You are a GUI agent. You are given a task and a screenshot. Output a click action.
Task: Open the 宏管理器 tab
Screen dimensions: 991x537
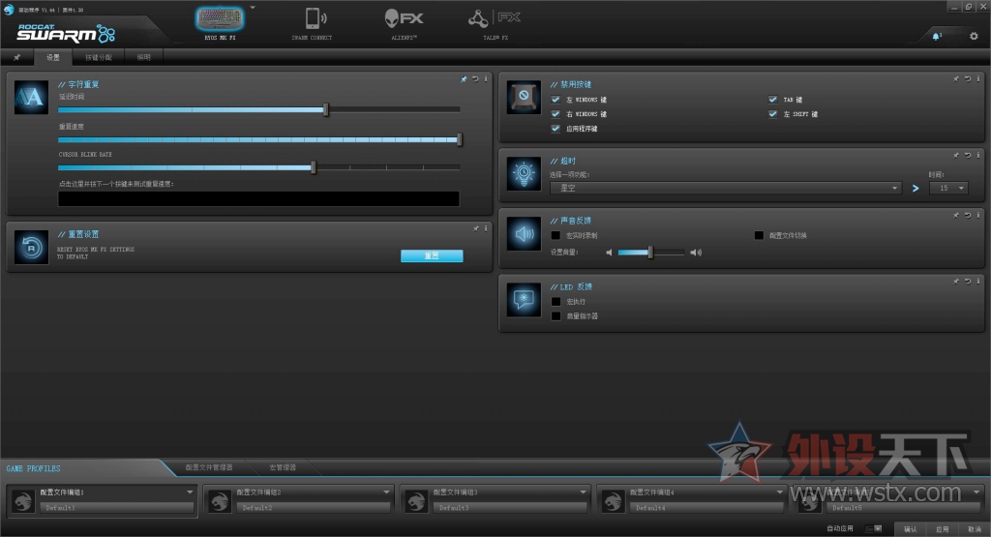[x=283, y=467]
